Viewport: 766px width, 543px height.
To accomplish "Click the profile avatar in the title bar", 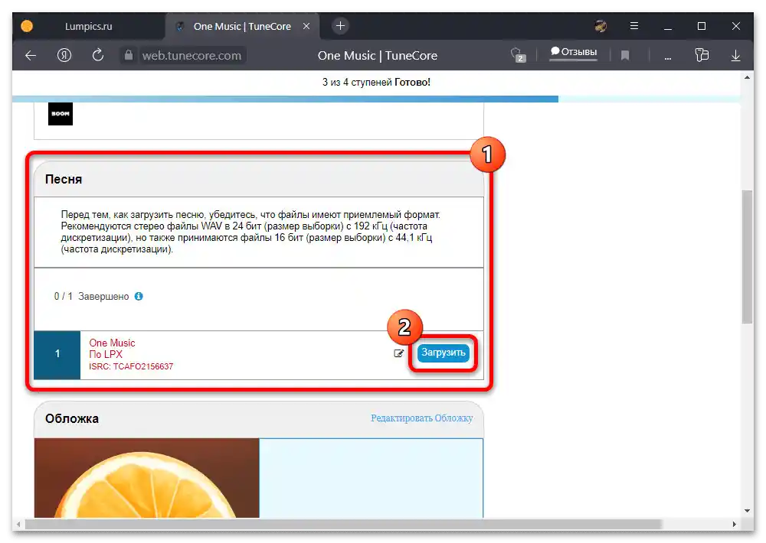I will [x=601, y=26].
